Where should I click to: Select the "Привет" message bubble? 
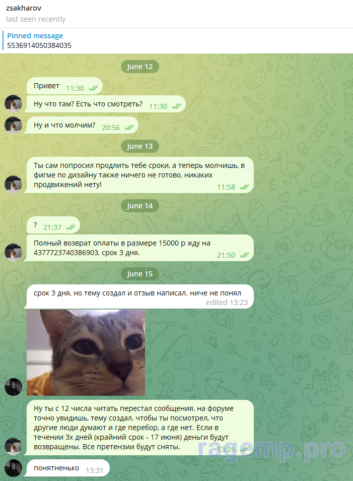(64, 86)
